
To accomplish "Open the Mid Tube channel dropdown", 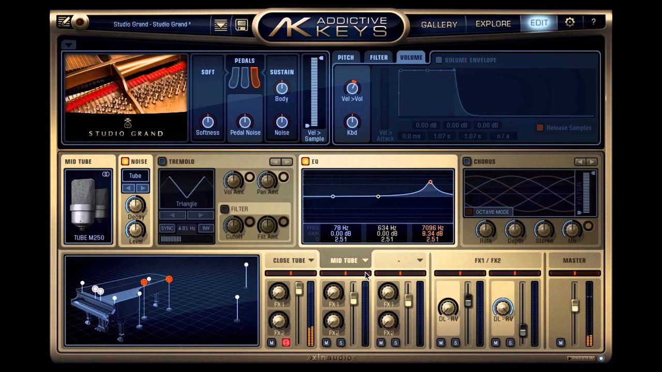I will point(365,260).
